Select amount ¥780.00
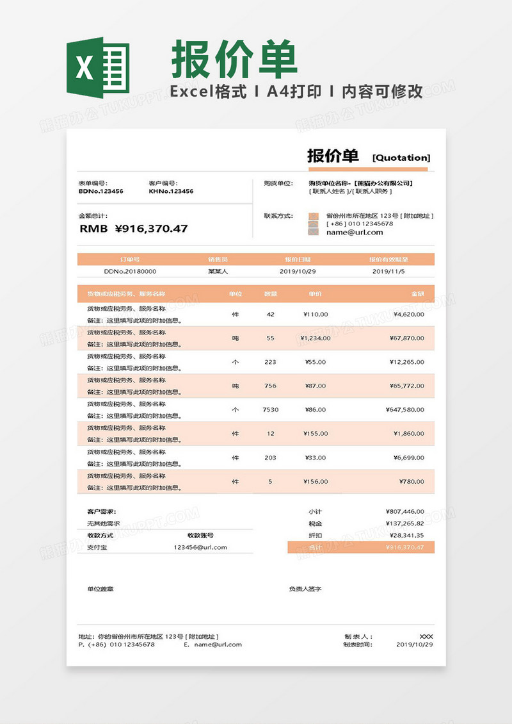Screen dimensions: 512x724 tap(412, 482)
